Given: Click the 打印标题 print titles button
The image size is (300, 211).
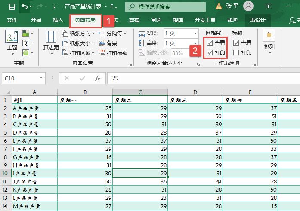Looking at the screenshot, I should pos(113,53).
